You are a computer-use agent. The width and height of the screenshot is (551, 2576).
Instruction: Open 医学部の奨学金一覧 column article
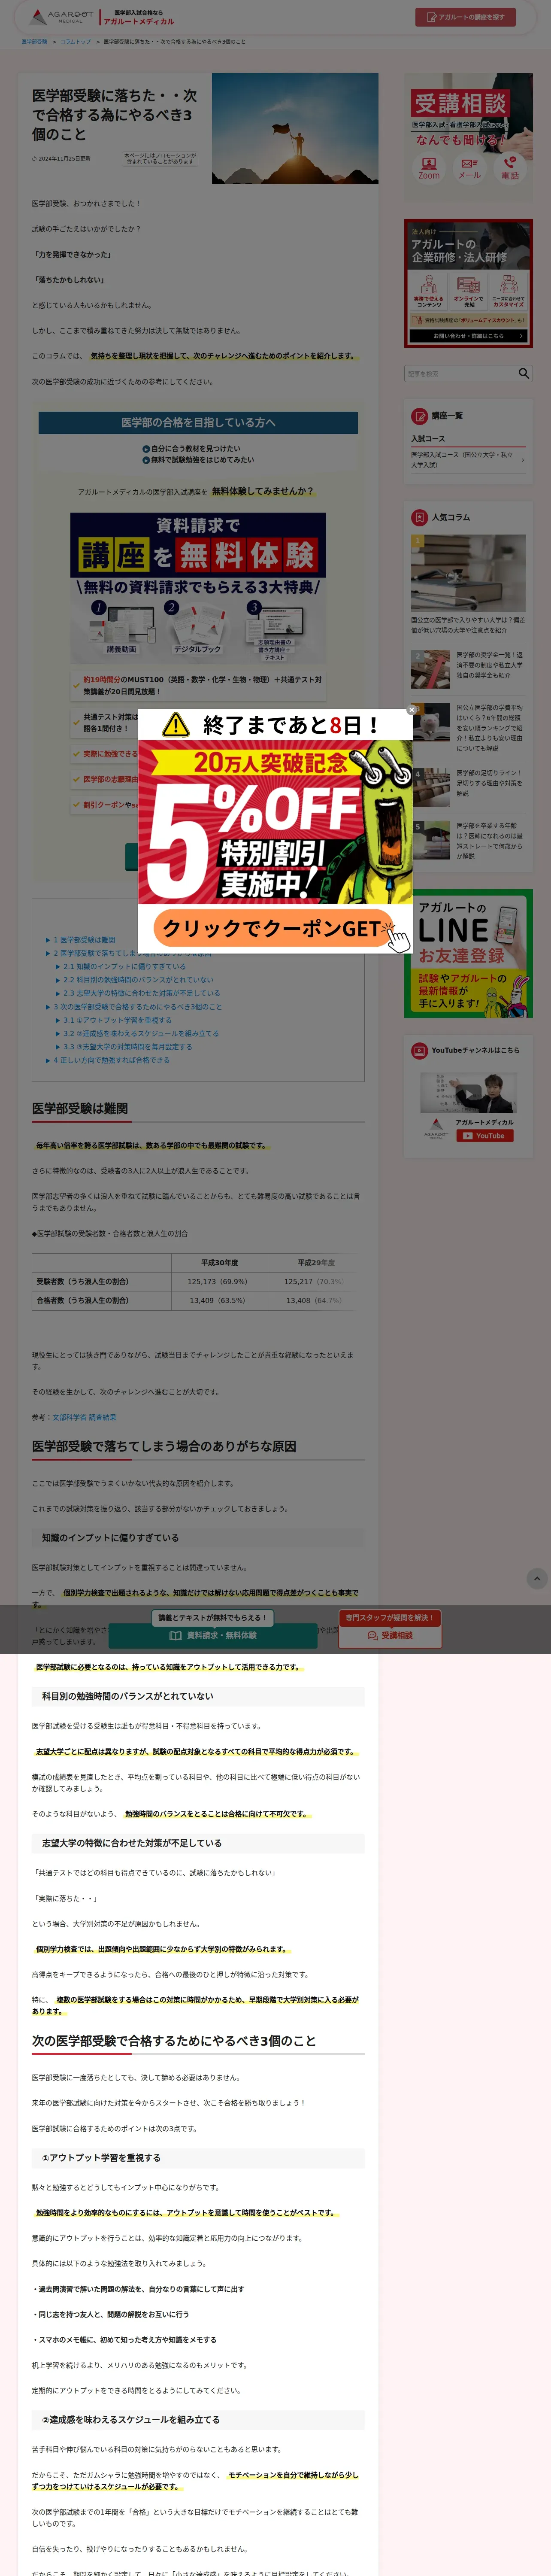(468, 669)
